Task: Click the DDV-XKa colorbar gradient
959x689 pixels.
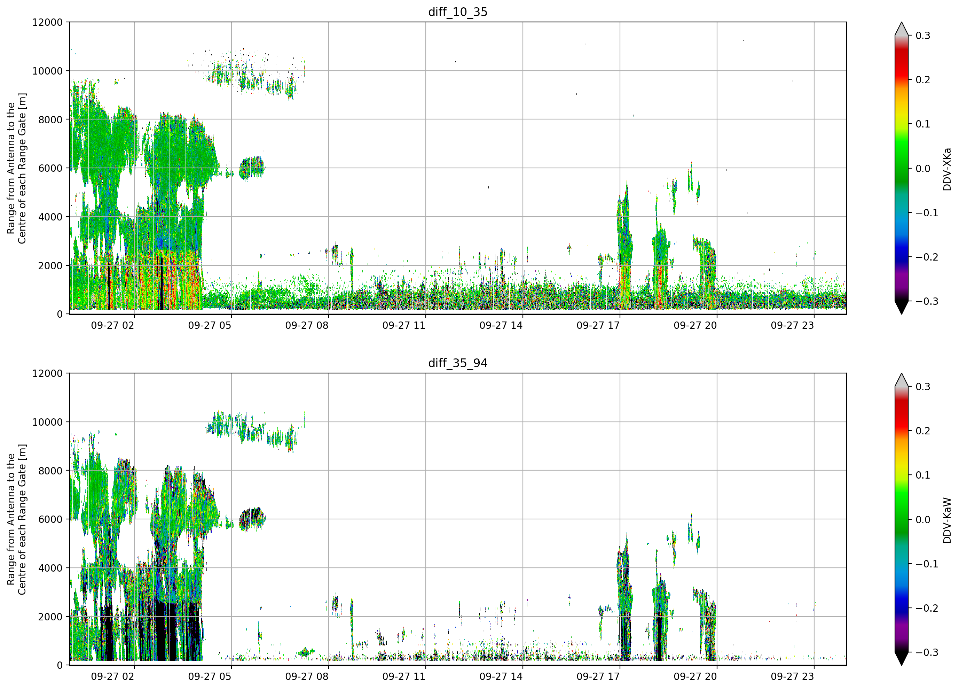Action: tap(902, 168)
